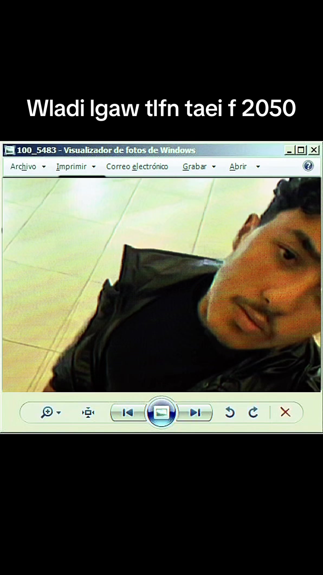
Task: Click the fit-to-window actual size icon
Action: click(88, 413)
